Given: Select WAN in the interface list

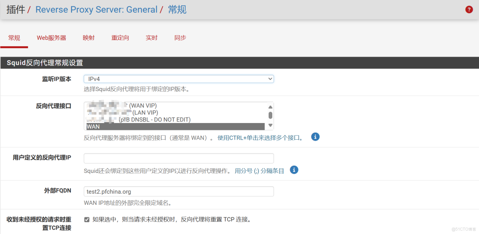Looking at the screenshot, I should click(x=170, y=126).
